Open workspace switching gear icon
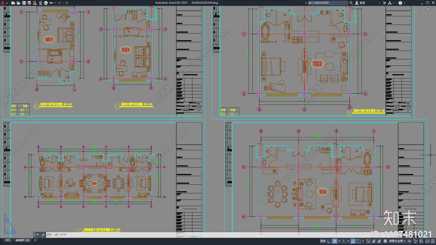436x245 pixels. pos(385,241)
